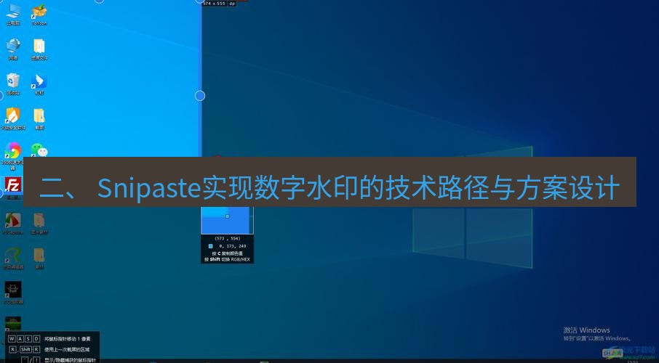Click the Snipaste magnifier preview
The height and width of the screenshot is (363, 659).
point(227,220)
